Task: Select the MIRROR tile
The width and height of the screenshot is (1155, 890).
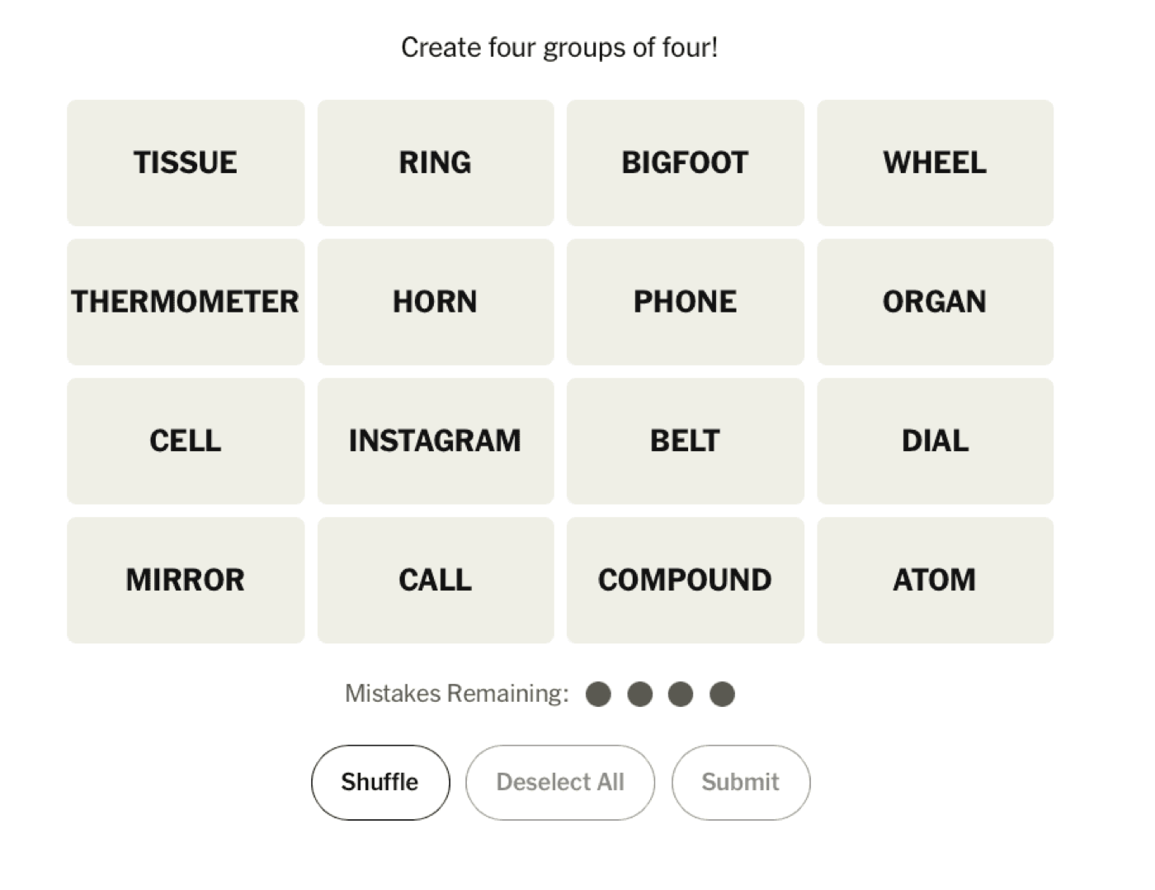Action: 185,579
